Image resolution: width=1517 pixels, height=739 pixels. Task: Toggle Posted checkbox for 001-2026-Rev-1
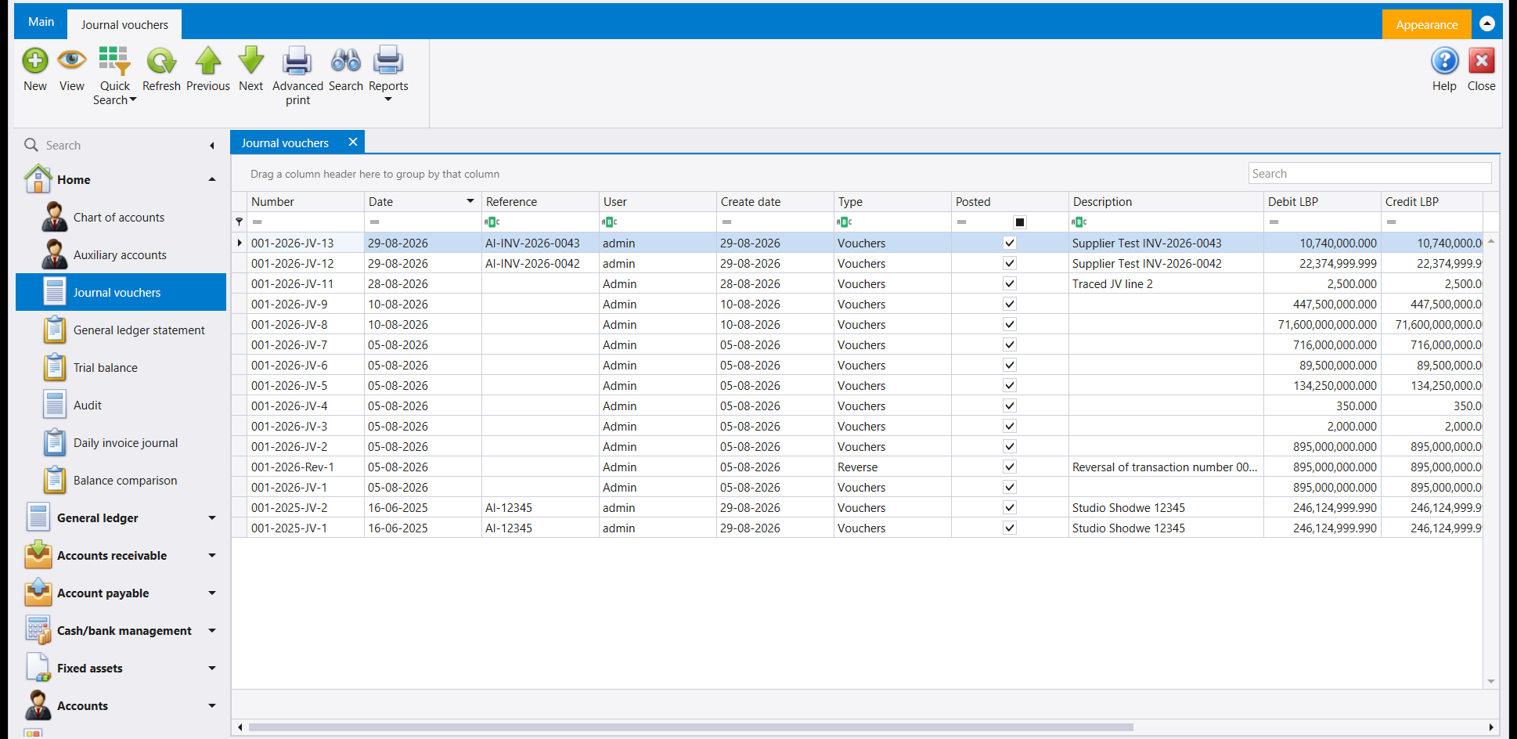pos(1010,467)
